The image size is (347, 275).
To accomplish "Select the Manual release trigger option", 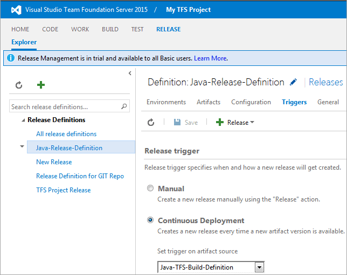I will (x=150, y=189).
